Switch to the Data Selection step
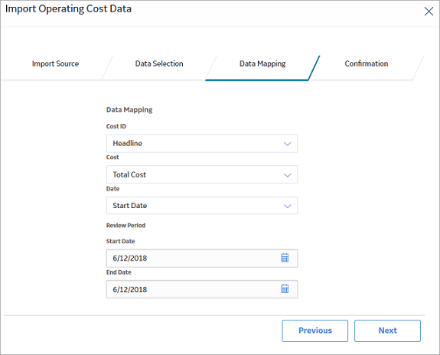Image resolution: width=440 pixels, height=355 pixels. point(159,64)
